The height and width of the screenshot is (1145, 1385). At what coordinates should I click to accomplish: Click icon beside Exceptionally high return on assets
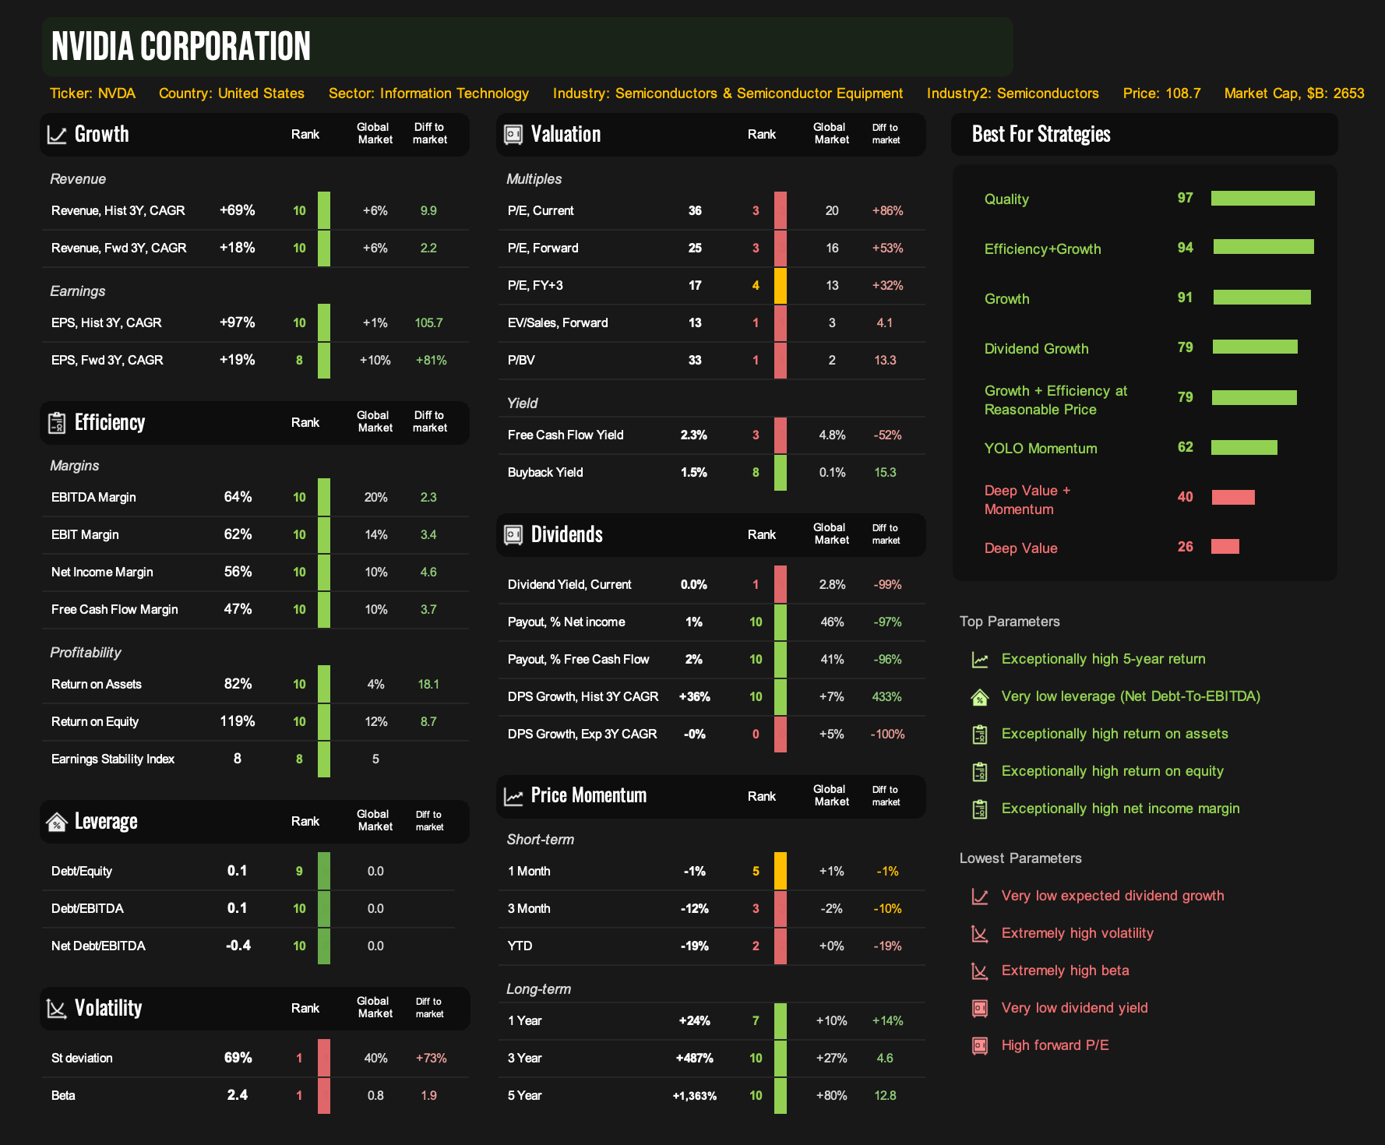[x=980, y=735]
